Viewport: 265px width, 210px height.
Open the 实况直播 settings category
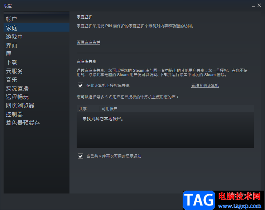tap(36, 88)
